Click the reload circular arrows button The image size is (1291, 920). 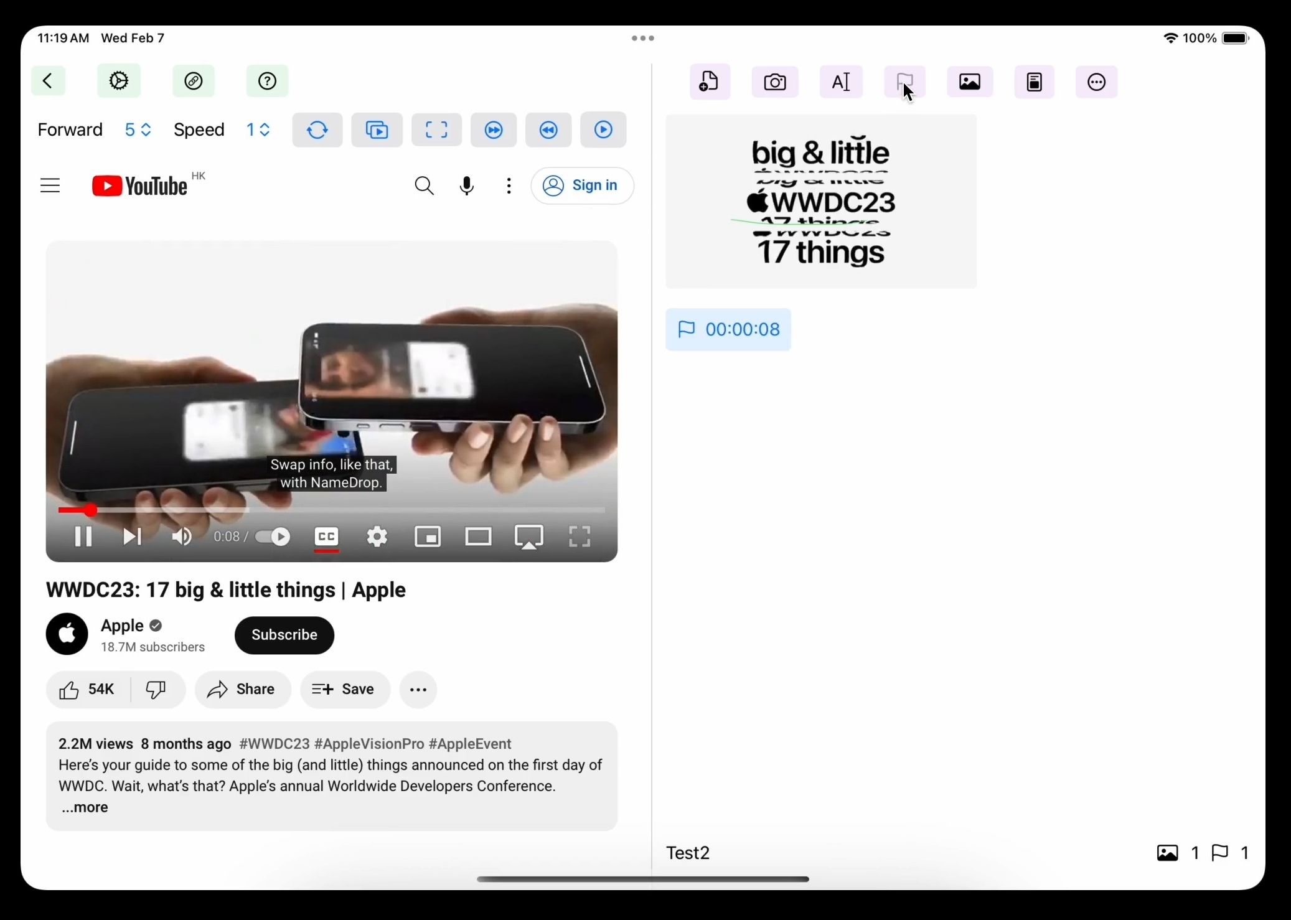pos(317,130)
